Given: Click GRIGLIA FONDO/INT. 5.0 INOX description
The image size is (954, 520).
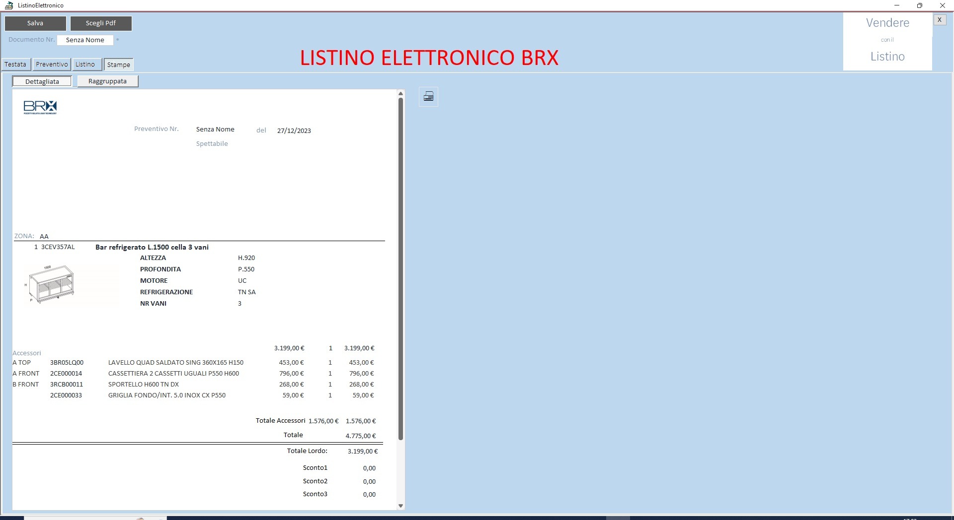Looking at the screenshot, I should point(167,395).
